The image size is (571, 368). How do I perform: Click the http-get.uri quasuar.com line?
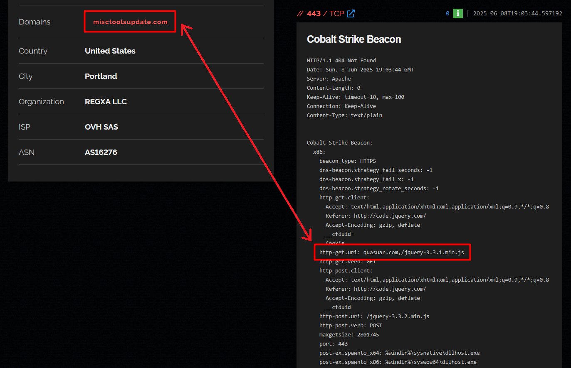pyautogui.click(x=392, y=253)
